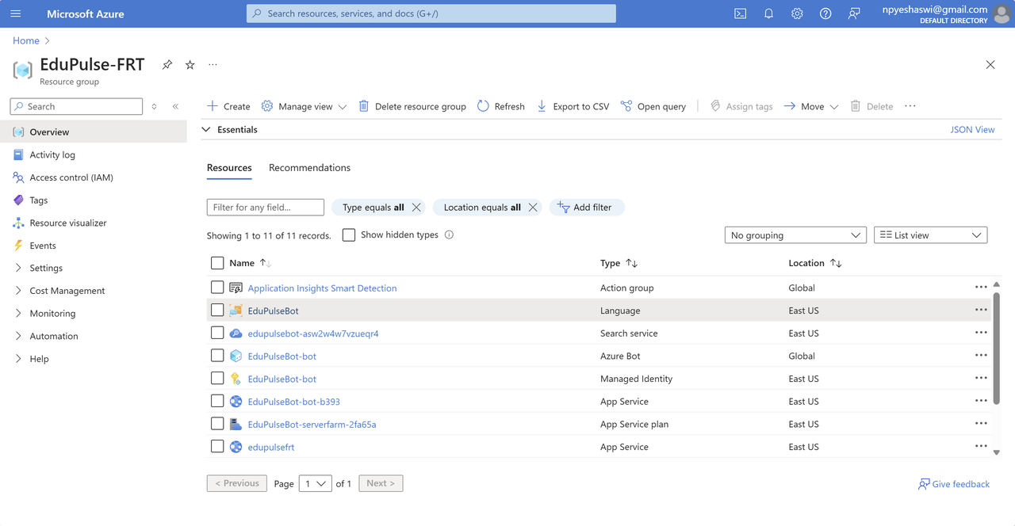
Task: Click the Home breadcrumb link
Action: [26, 40]
